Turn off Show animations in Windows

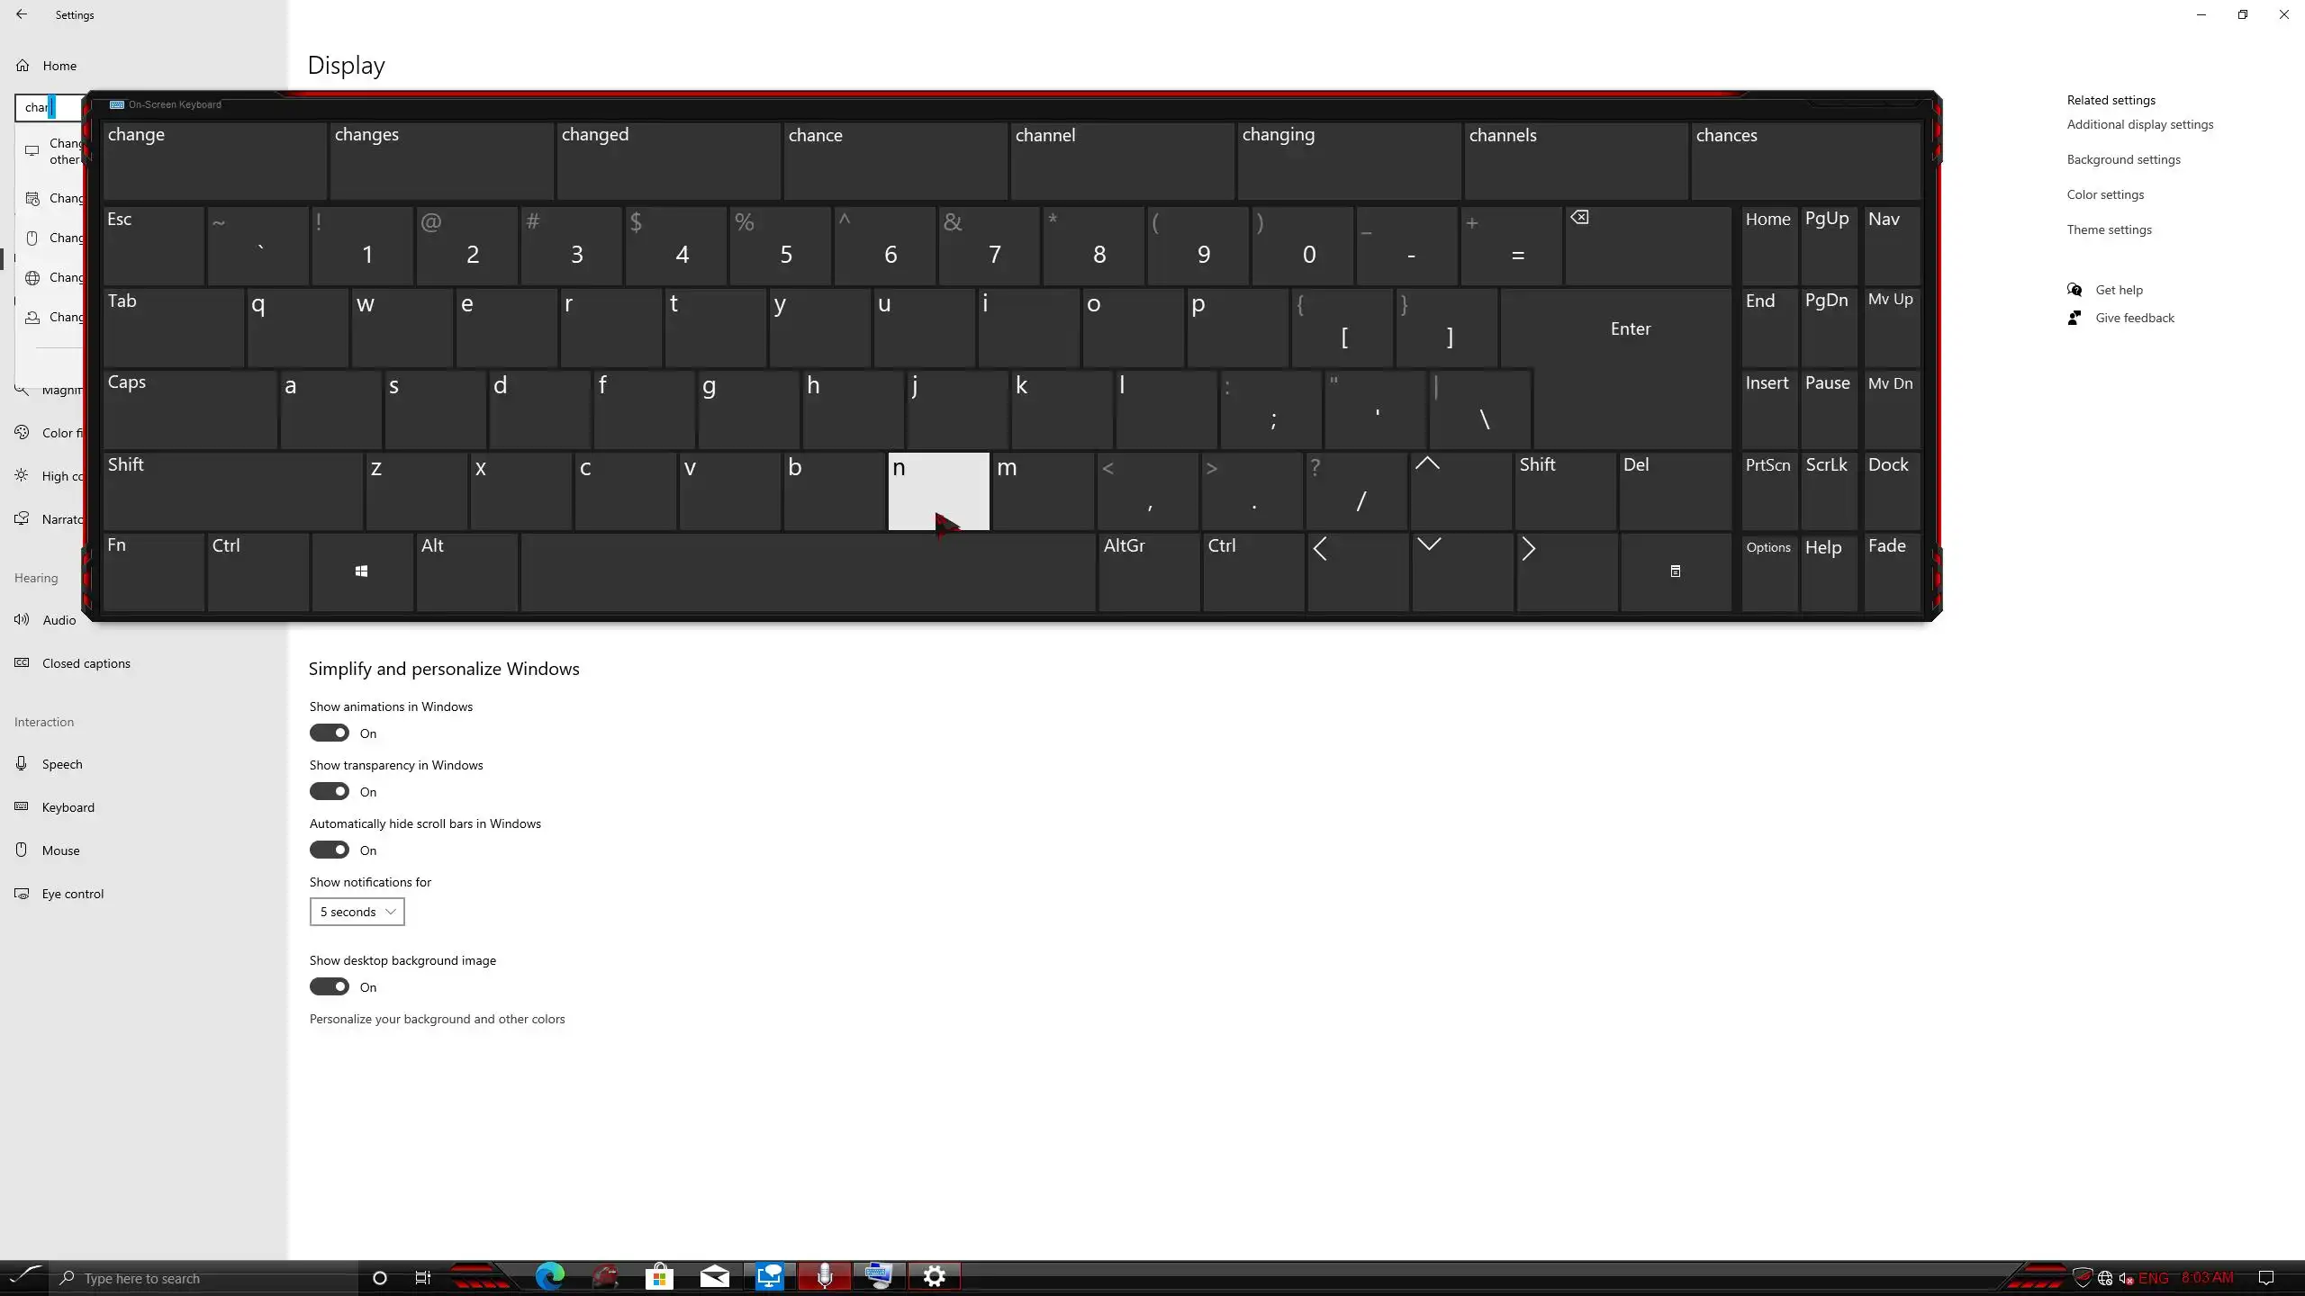[x=330, y=733]
